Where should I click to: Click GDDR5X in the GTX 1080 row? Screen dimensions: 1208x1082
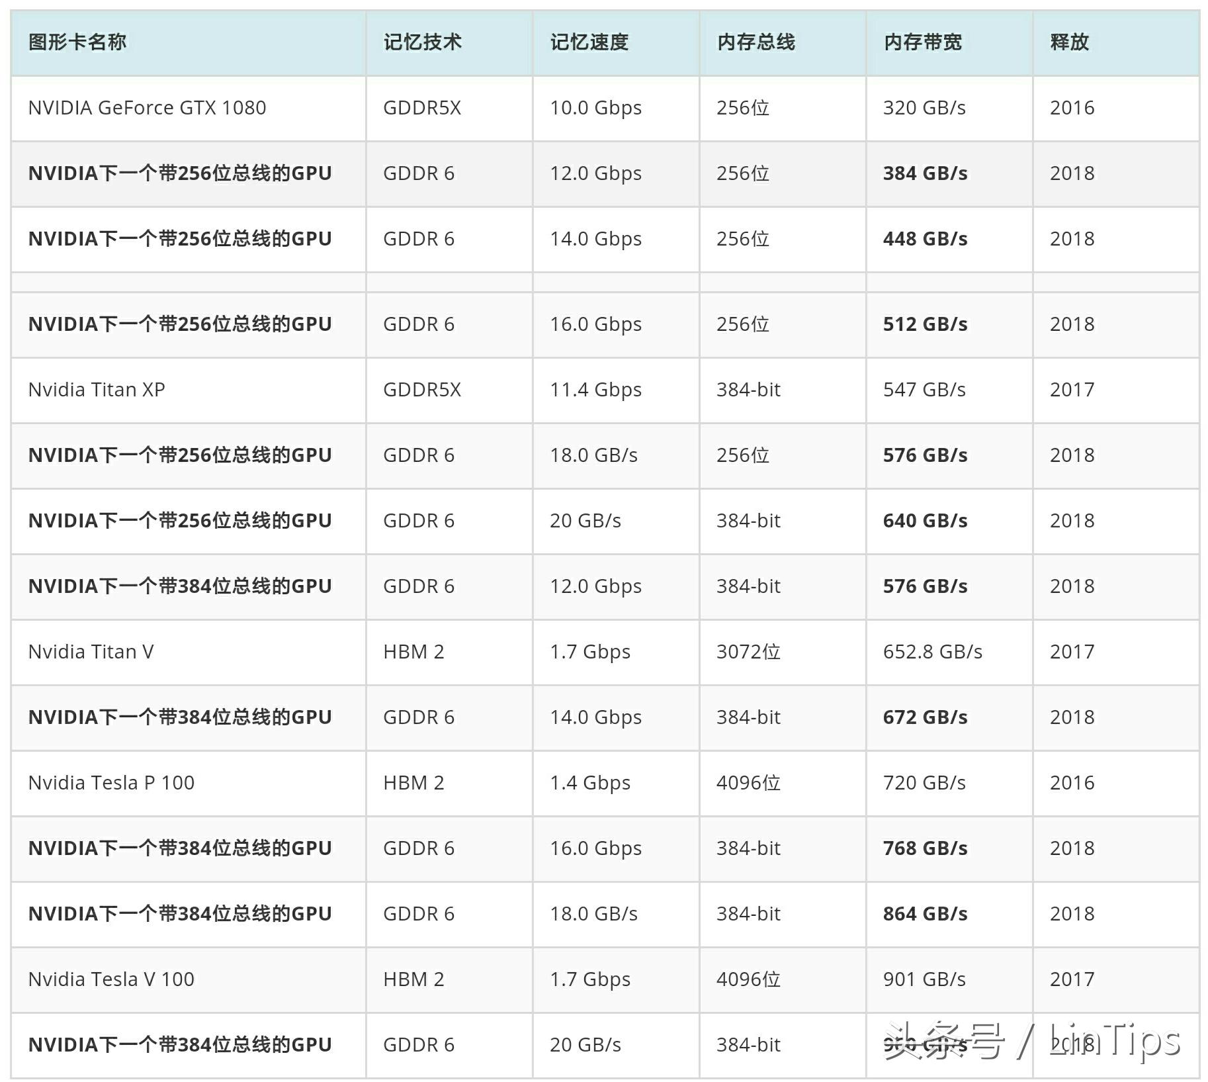pyautogui.click(x=422, y=108)
